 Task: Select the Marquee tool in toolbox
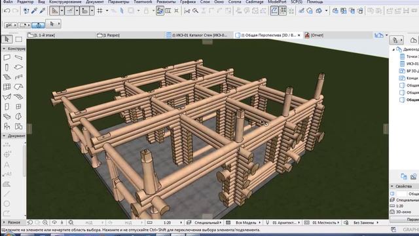tap(18, 39)
